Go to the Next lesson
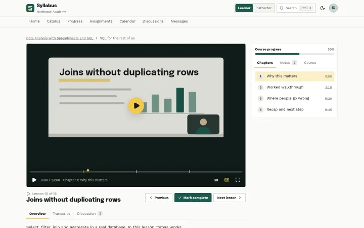This screenshot has height=228, width=364. 230,198
